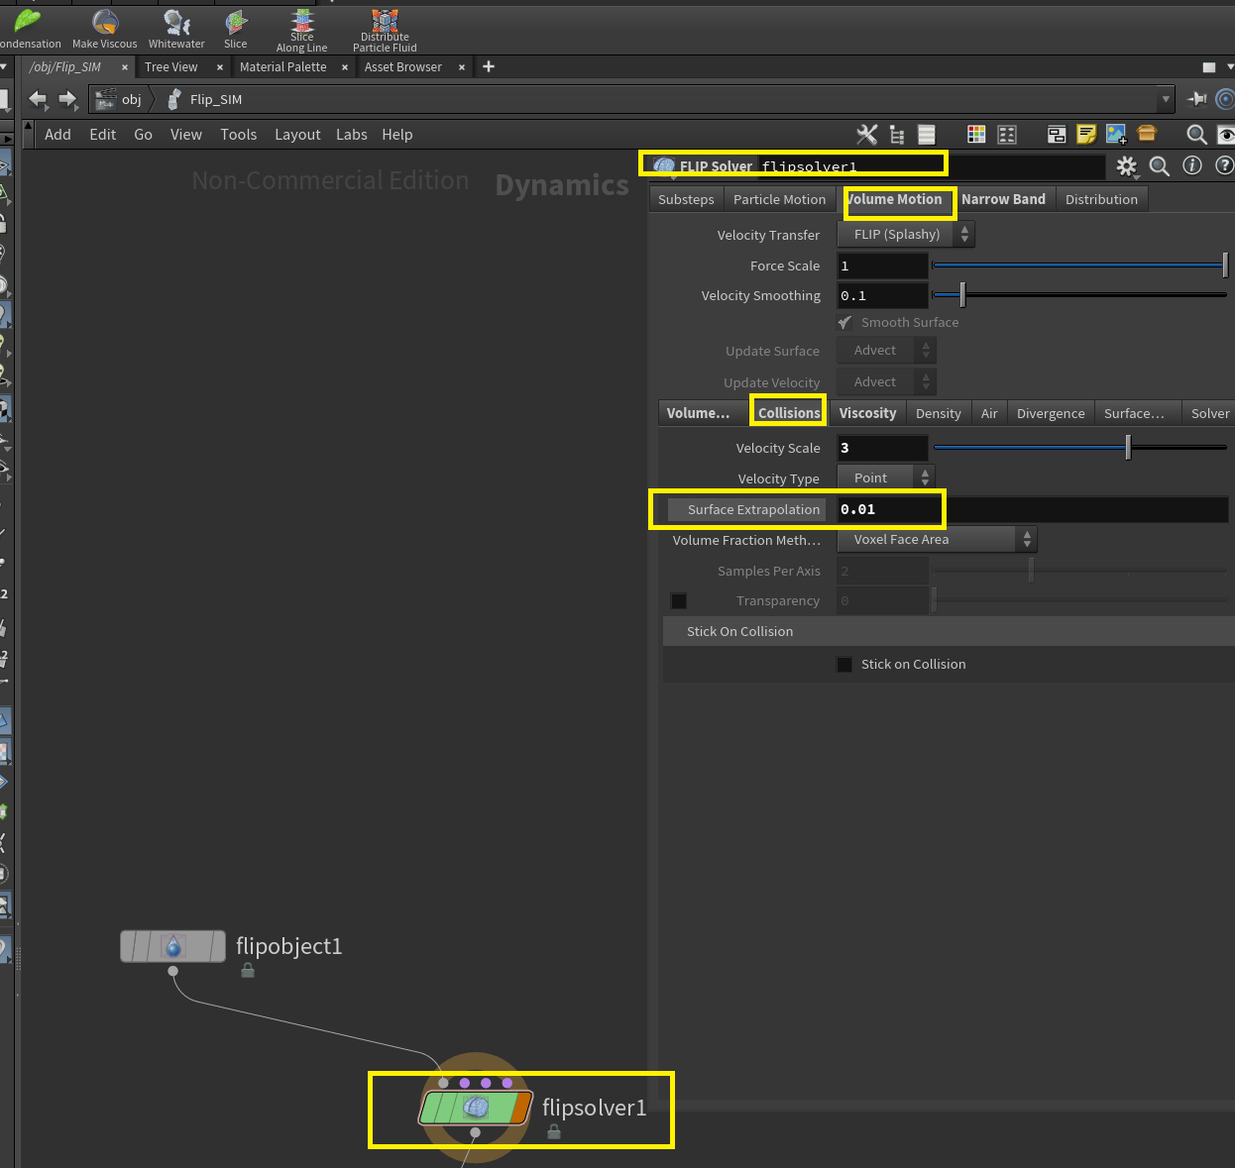Click the obj path icon in the network path bar
Viewport: 1235px width, 1168px height.
pos(105,99)
